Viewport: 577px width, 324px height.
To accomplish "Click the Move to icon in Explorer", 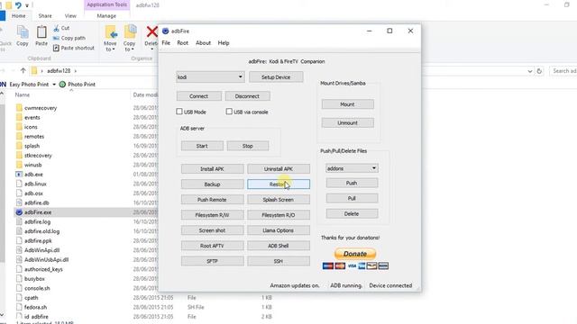I will [x=111, y=32].
